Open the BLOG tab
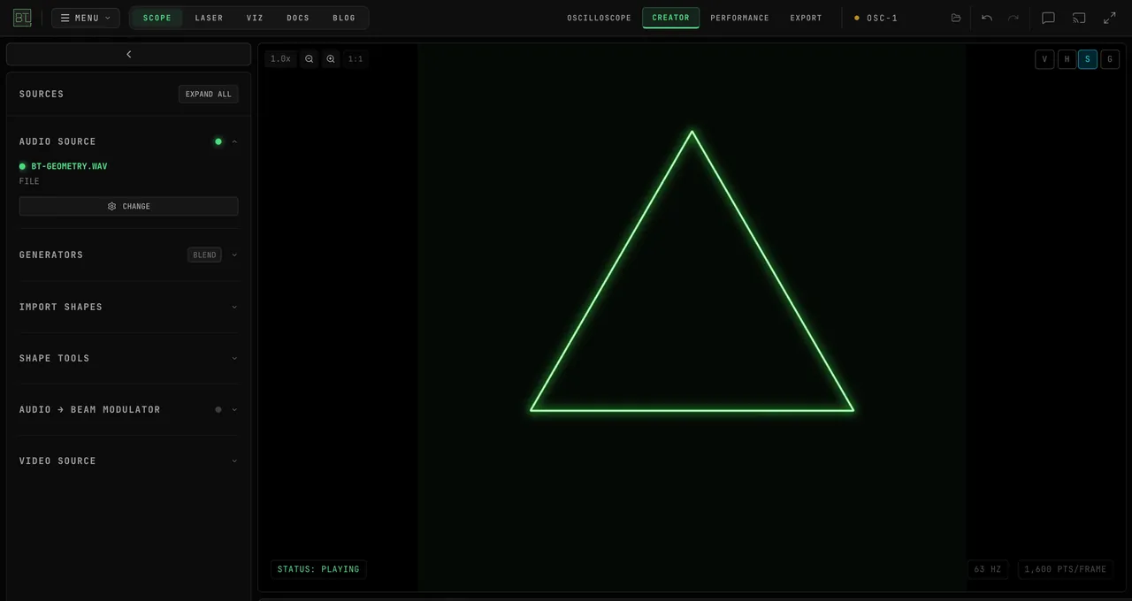 344,18
